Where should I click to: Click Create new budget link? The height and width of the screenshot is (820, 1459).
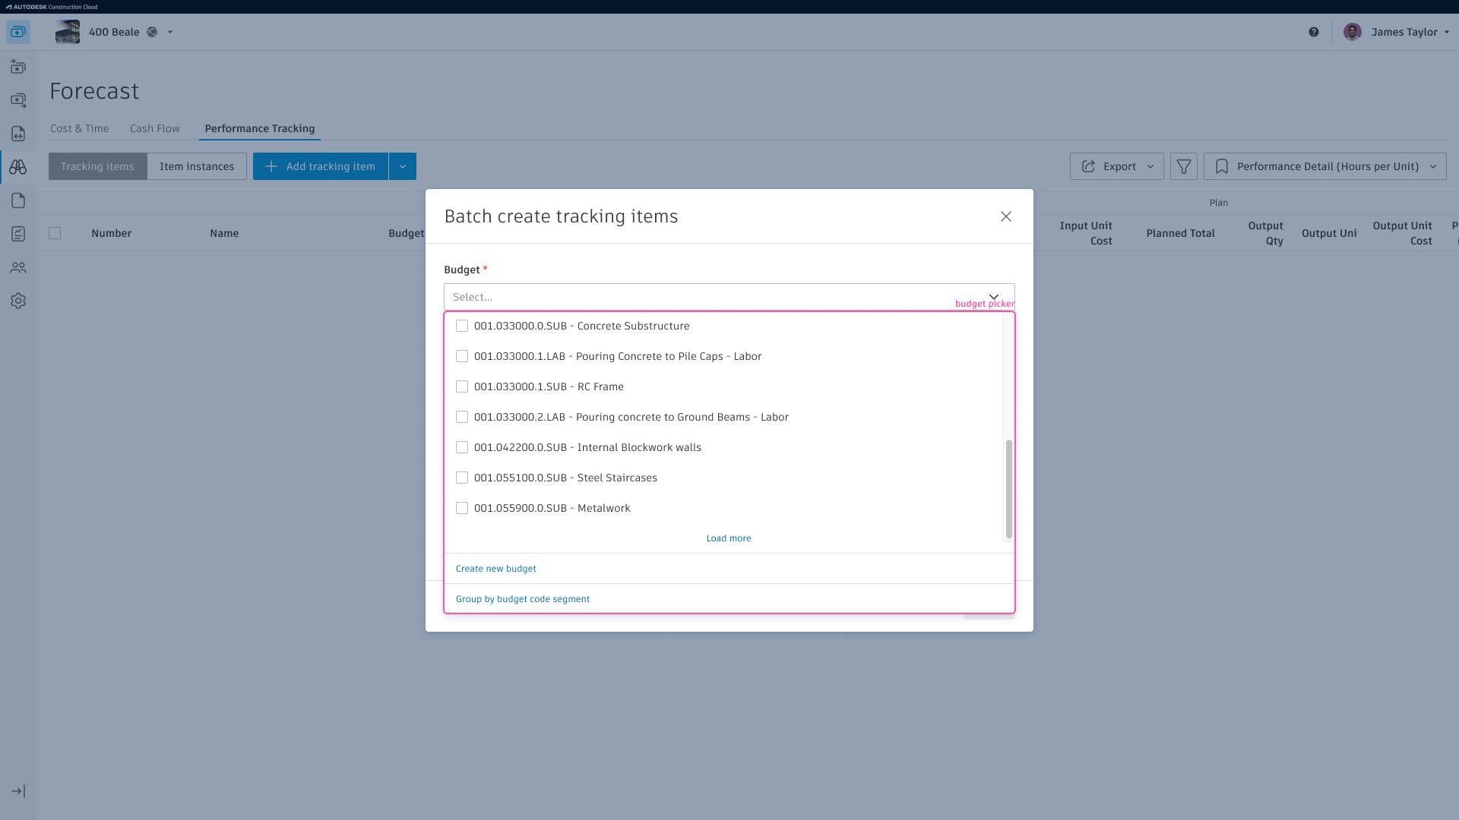pyautogui.click(x=496, y=569)
